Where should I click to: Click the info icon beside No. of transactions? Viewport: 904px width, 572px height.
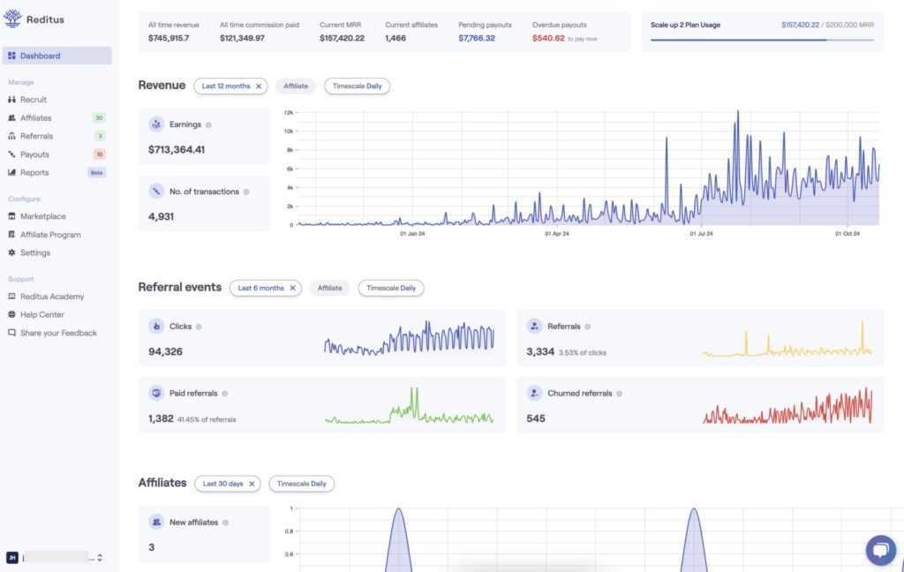click(246, 192)
